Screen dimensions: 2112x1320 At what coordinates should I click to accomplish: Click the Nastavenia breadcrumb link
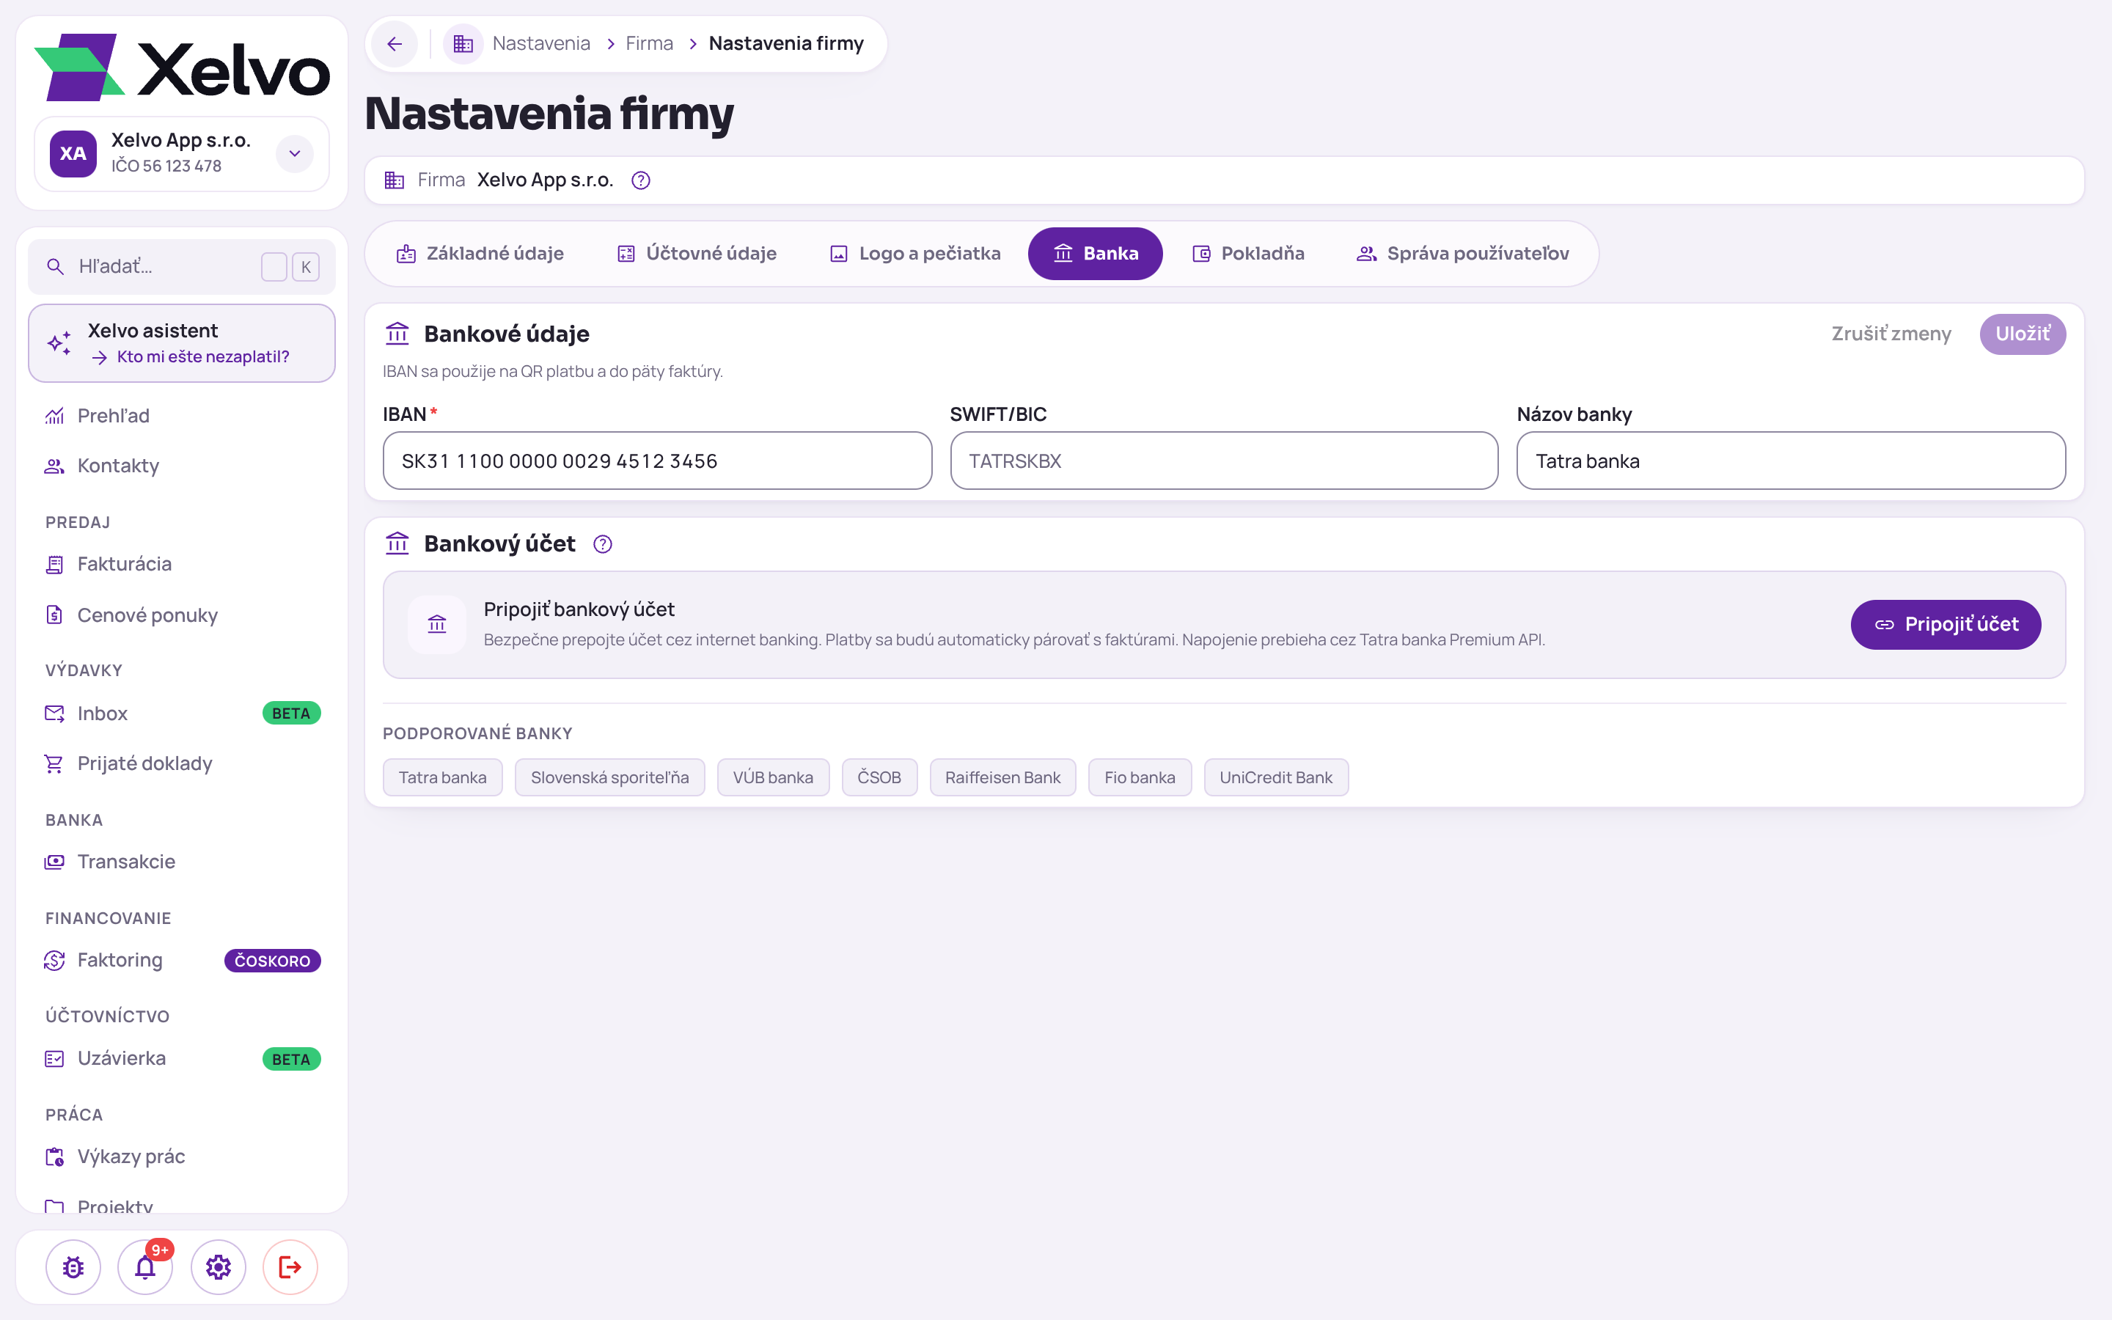[x=541, y=44]
